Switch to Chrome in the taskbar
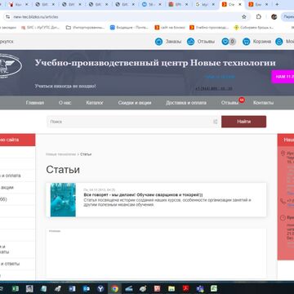 tap(114, 288)
